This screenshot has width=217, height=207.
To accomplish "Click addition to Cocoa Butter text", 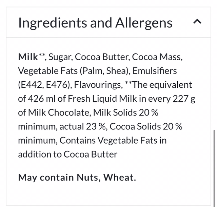I will (68, 154).
